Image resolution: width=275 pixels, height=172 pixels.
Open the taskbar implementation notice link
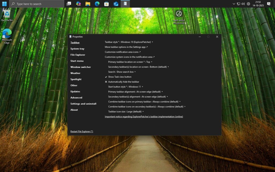point(144,116)
